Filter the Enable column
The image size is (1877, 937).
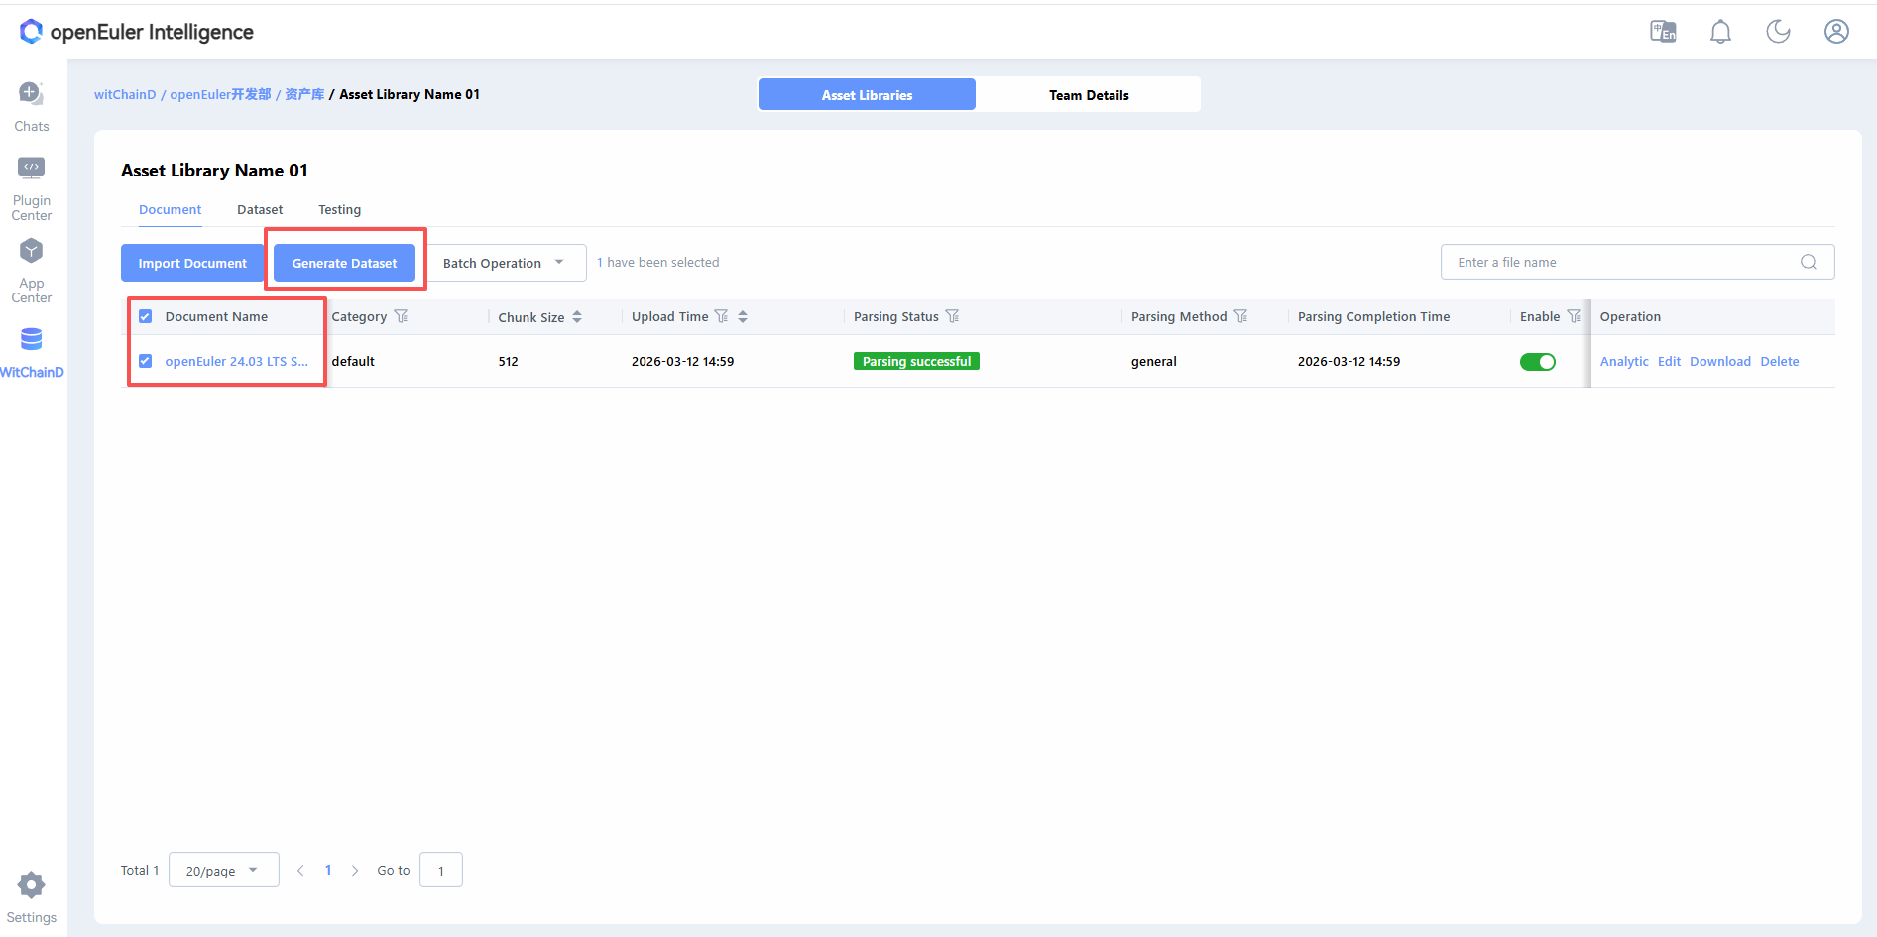coord(1574,316)
